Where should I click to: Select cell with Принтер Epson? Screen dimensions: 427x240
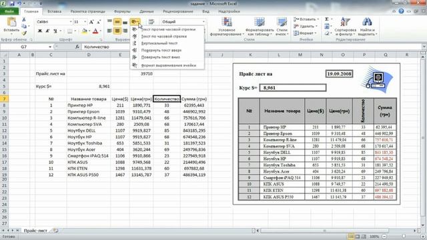[x=89, y=111]
